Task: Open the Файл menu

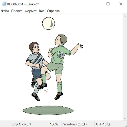Action: point(5,11)
